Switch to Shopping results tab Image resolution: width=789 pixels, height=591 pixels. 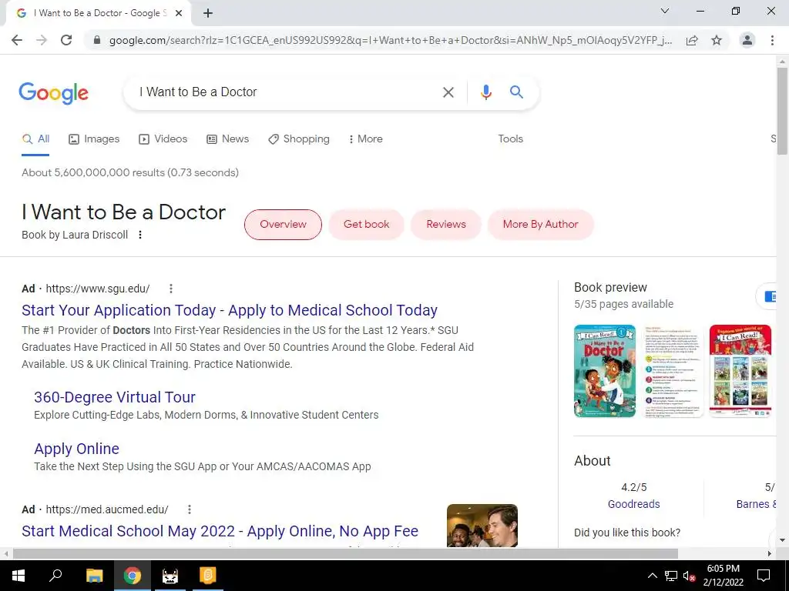pos(299,139)
